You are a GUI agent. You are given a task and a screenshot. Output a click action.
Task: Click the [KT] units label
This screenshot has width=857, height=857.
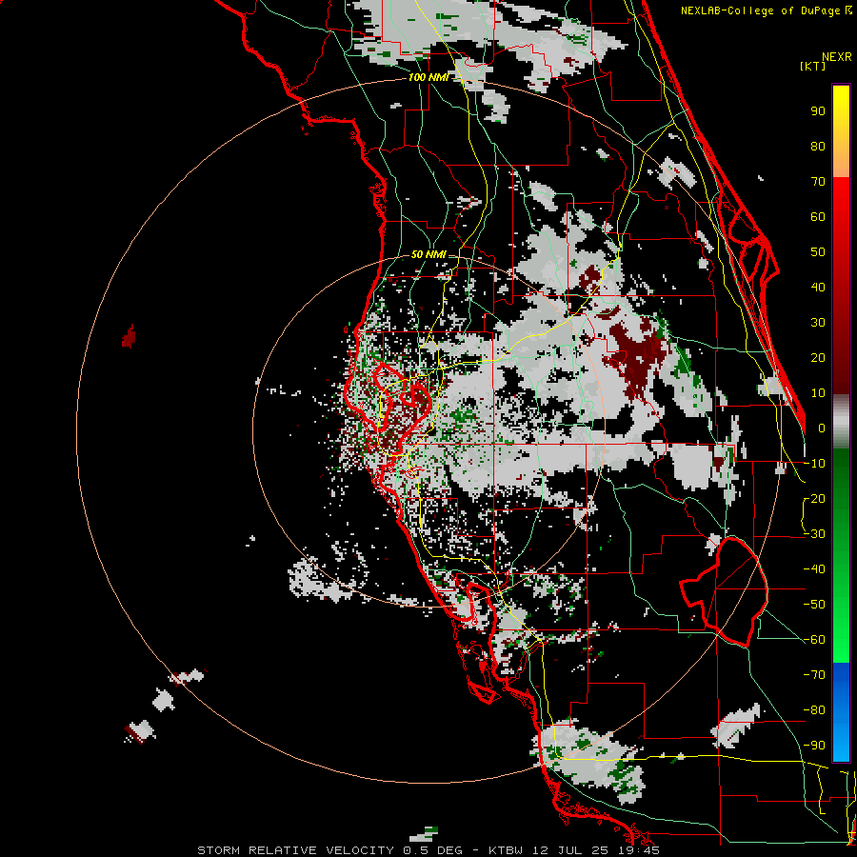813,66
